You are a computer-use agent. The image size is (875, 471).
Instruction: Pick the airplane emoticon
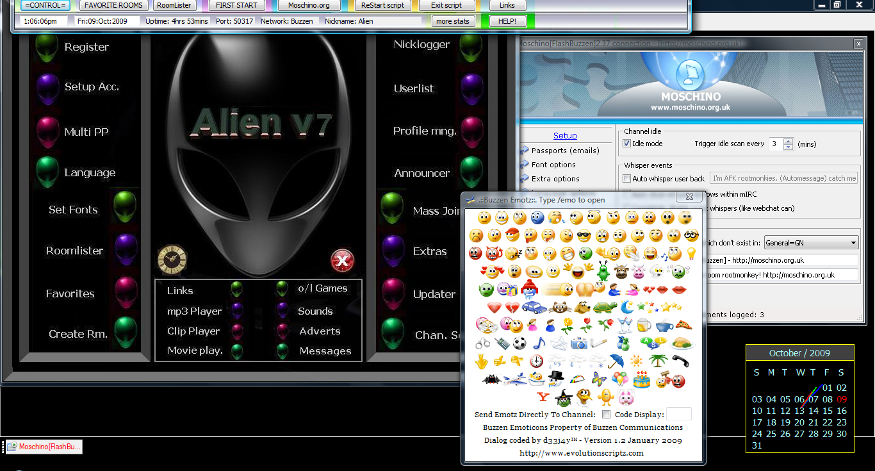pos(515,379)
